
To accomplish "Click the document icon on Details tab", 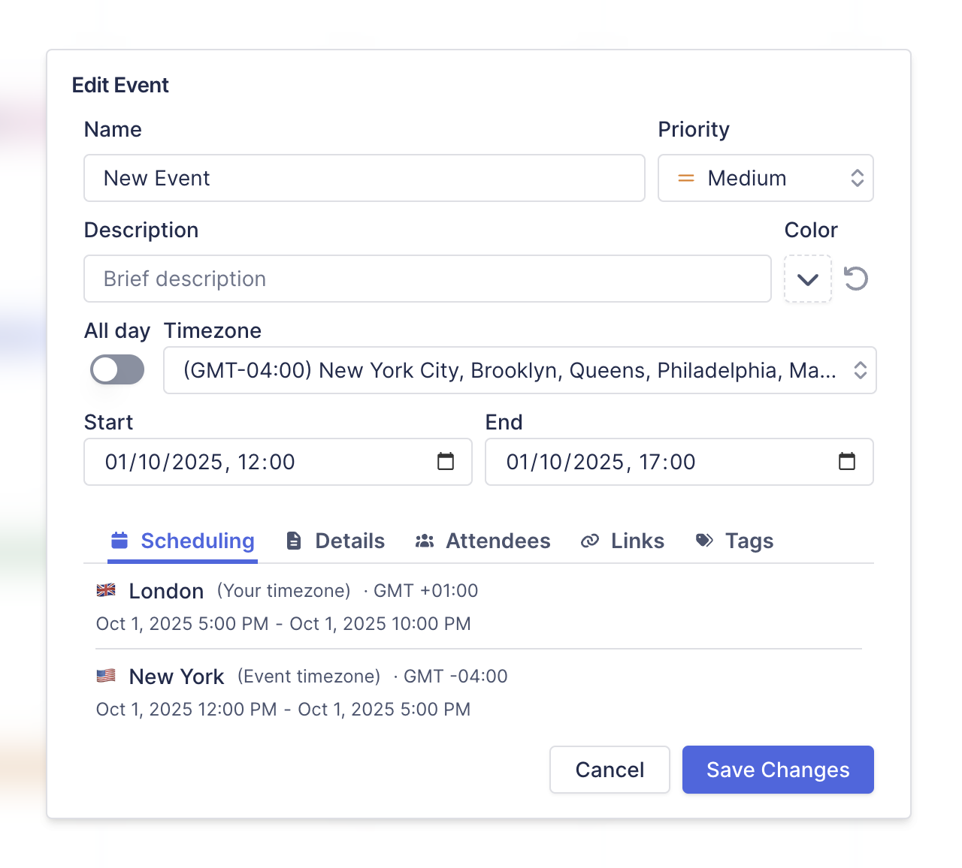I will [293, 541].
